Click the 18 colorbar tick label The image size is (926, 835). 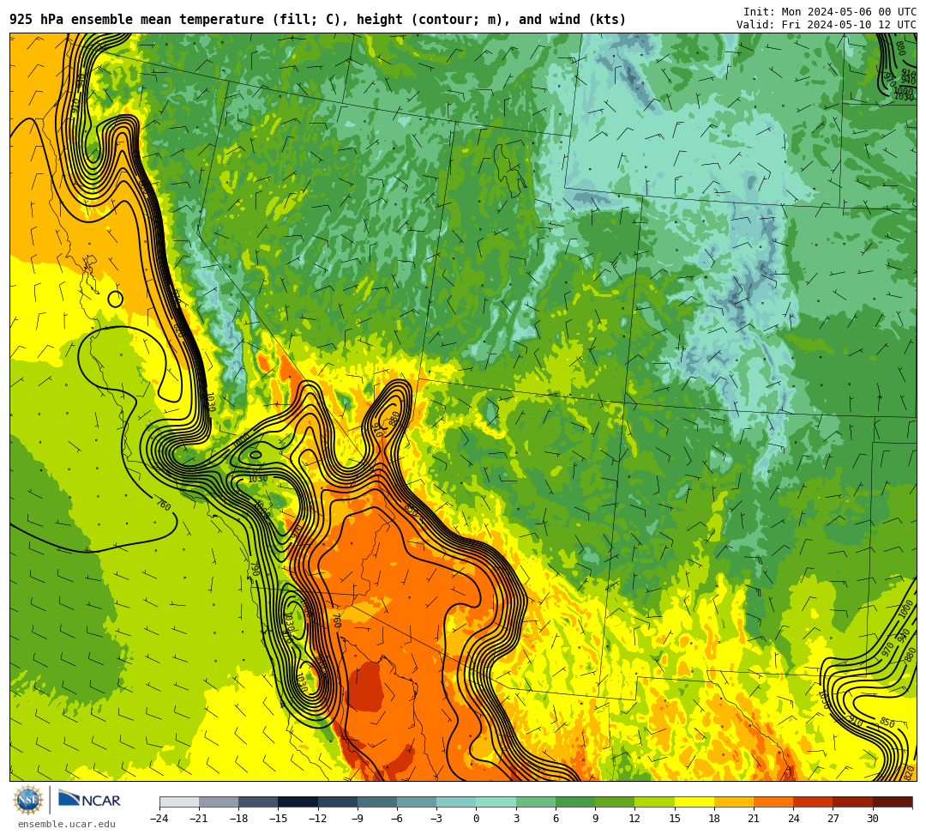pos(714,819)
